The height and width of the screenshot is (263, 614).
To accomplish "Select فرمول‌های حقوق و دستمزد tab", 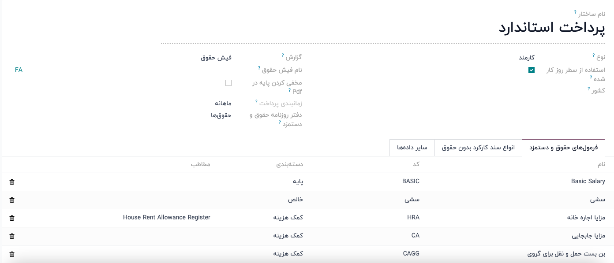I will [x=563, y=148].
